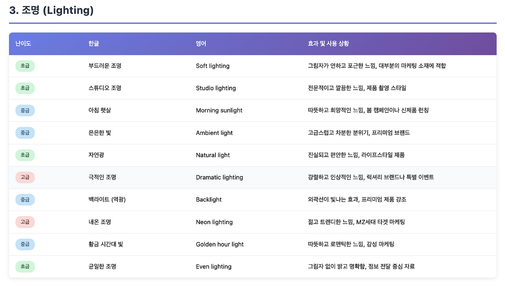Click the 중급 badge in the 백라이트 row
505x286 pixels.
[25, 200]
